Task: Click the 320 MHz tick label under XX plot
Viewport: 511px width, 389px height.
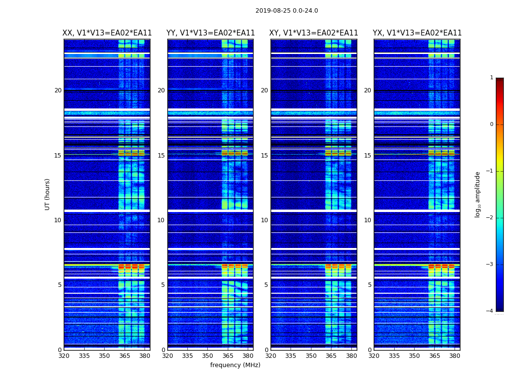Action: 64,356
